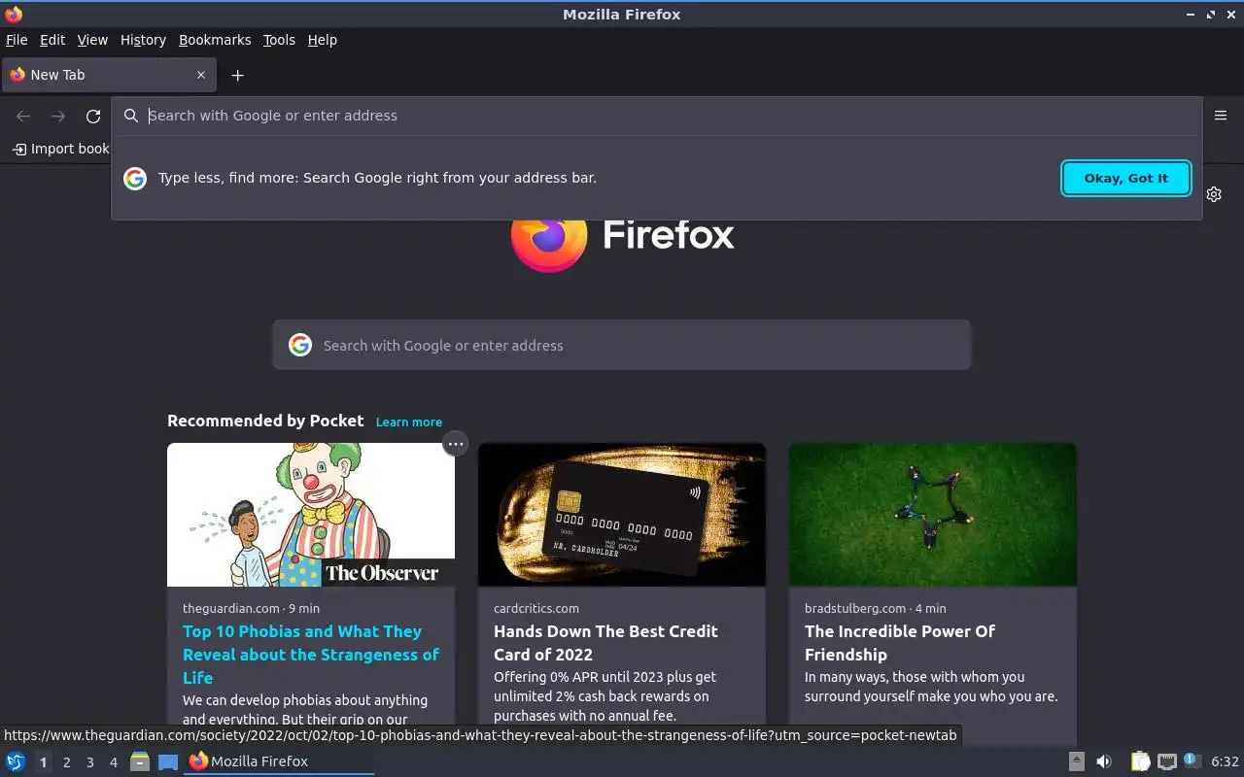Switch to workspace 3 in pager
The width and height of the screenshot is (1244, 777).
[90, 762]
